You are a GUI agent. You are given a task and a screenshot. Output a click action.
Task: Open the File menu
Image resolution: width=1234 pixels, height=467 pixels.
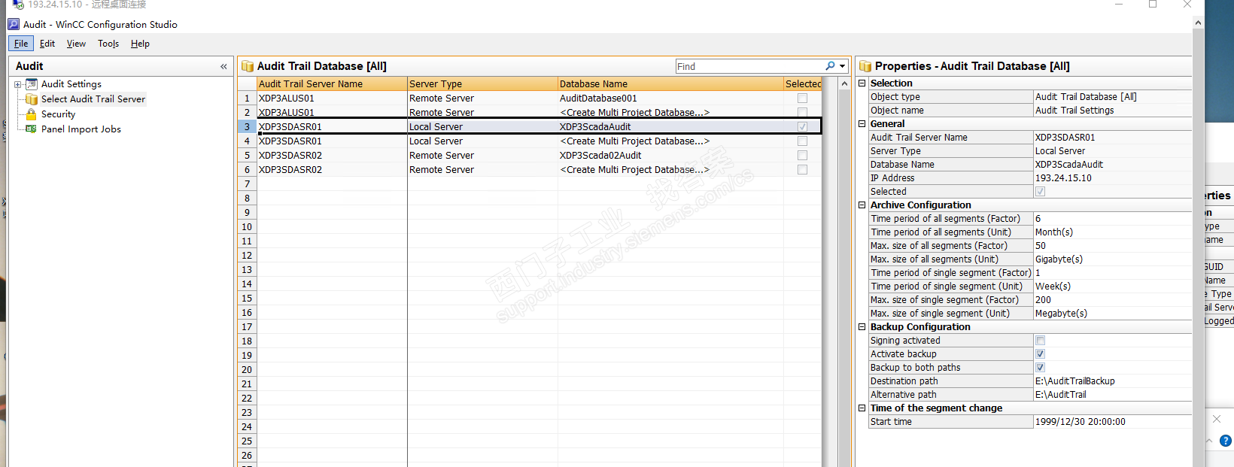21,44
